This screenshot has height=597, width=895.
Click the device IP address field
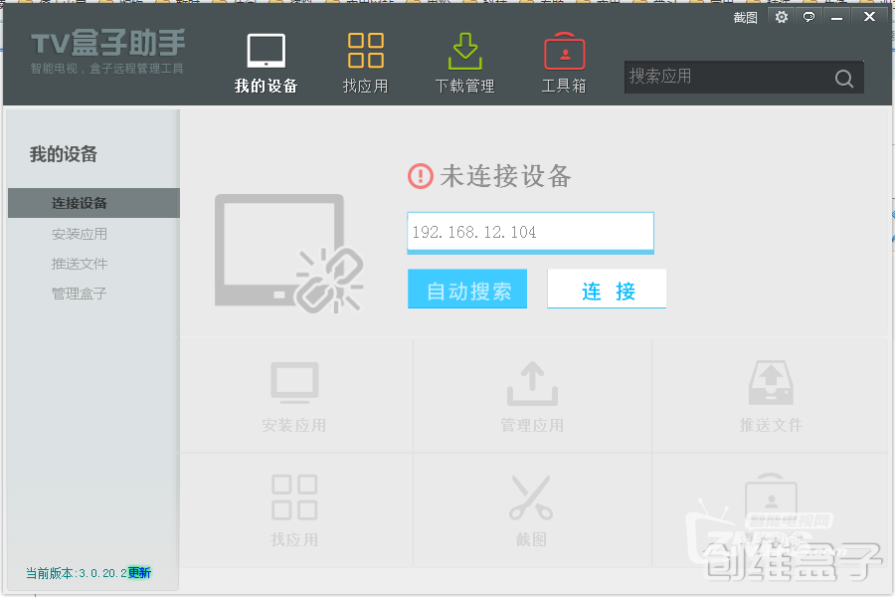tap(530, 233)
